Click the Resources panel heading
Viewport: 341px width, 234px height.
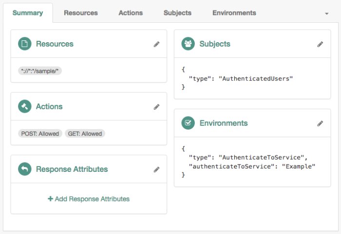(x=55, y=44)
